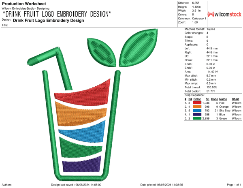Click the Max stitch value 9.7 mm
The width and height of the screenshot is (243, 188).
coord(211,75)
